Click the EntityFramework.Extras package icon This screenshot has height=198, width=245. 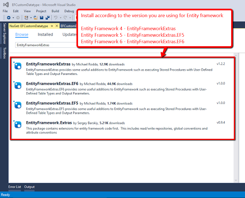click(18, 125)
